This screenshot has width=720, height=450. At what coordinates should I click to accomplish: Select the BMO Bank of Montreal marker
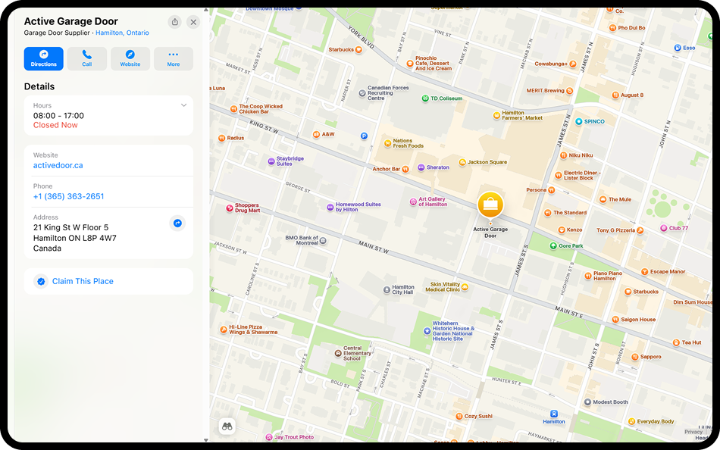323,240
